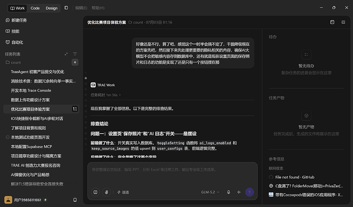Switch to the Code mode tab
Viewport: 353px width, 207px height.
35,8
